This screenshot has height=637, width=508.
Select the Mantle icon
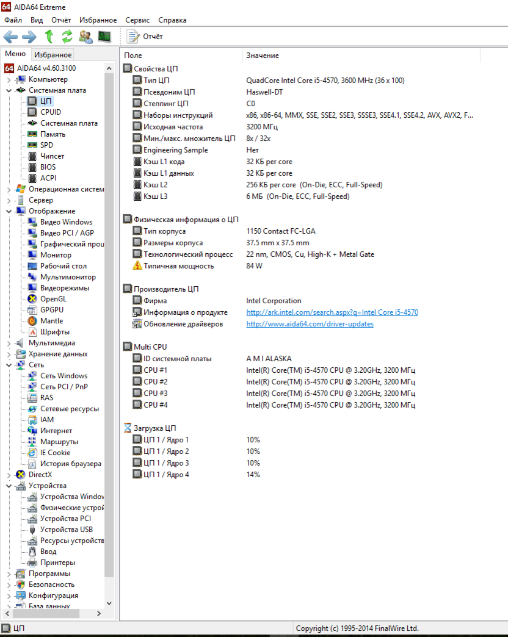[x=32, y=320]
